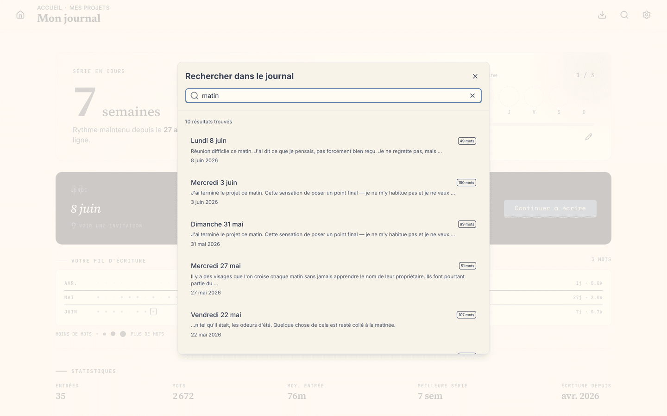Click the '99 mots' badge
This screenshot has width=667, height=416.
click(x=467, y=224)
